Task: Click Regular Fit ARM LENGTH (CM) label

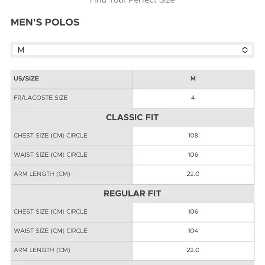Action: [42, 250]
